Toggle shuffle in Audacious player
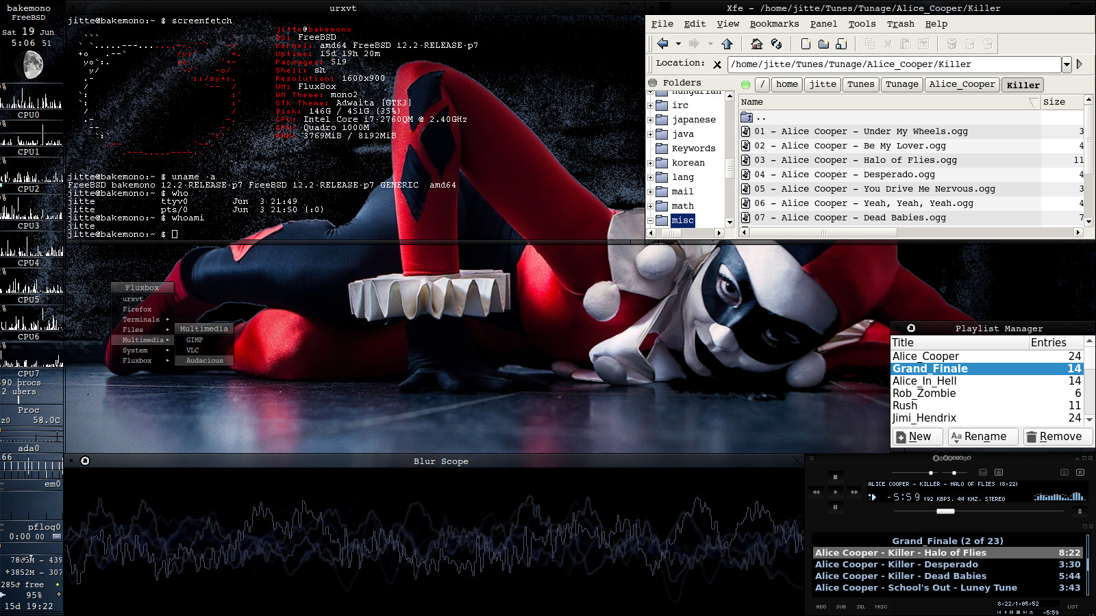This screenshot has width=1096, height=616. click(x=1064, y=472)
